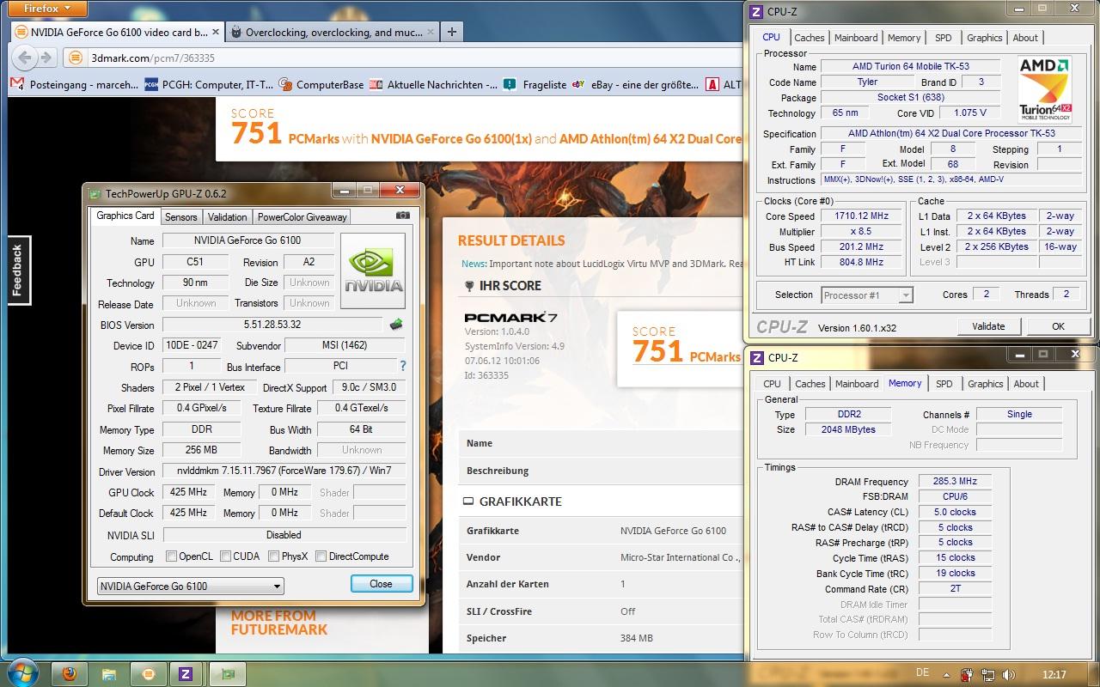Open the ComputerBase bookmark

(x=321, y=84)
